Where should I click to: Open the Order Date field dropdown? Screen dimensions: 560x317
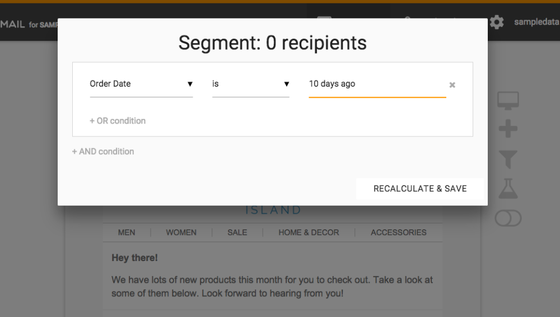click(x=141, y=84)
